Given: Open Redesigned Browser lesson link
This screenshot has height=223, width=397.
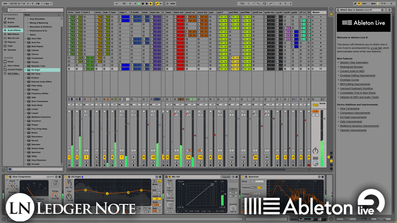Looking at the screenshot, I should coord(352,67).
